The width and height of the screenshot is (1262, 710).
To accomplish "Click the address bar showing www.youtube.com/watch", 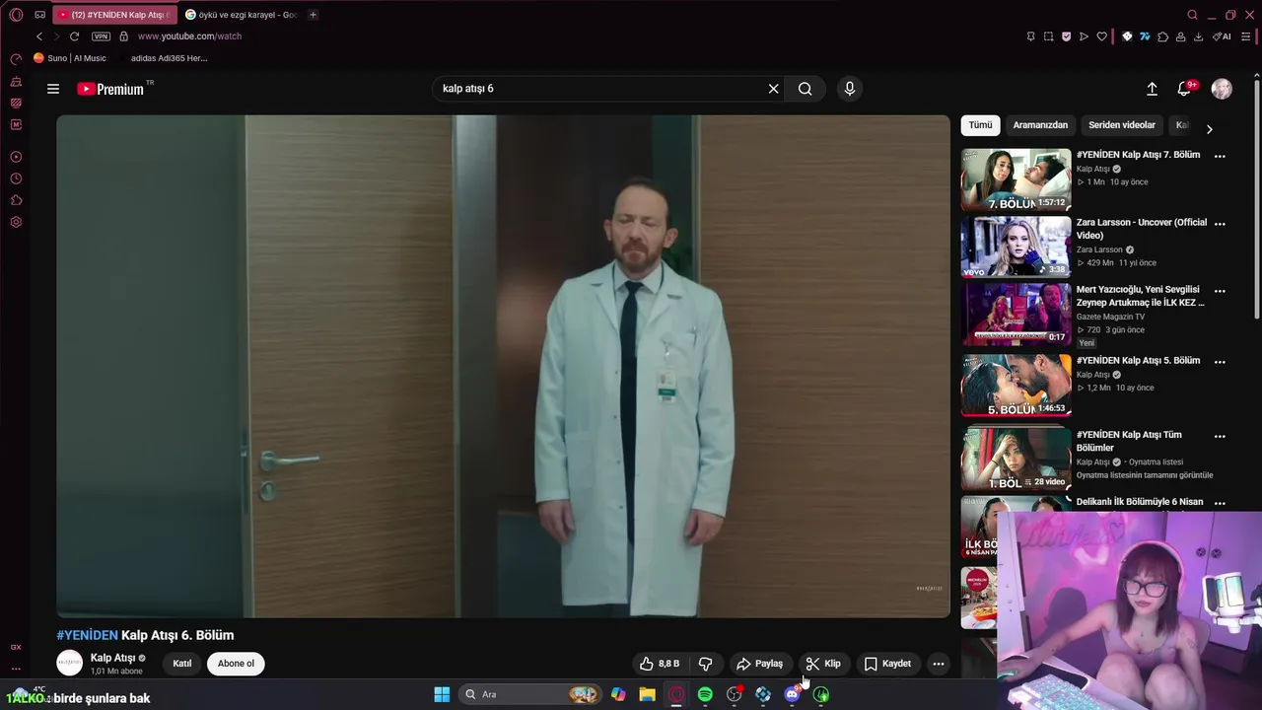I will click(189, 36).
